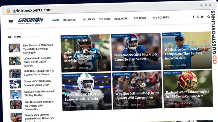The height and width of the screenshot is (122, 218).
Task: Click Nico Collins sidebar thumbnail
Action: [x=16, y=105]
